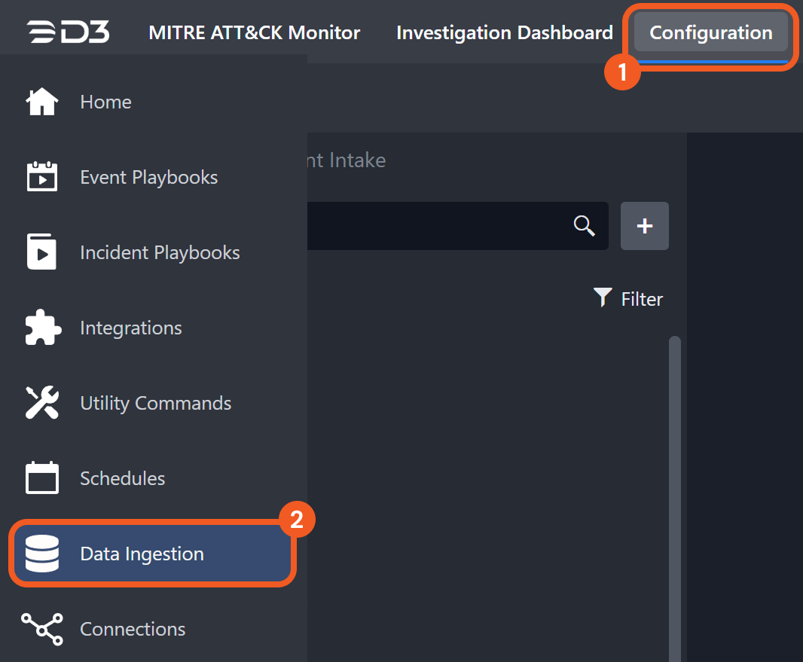Screen dimensions: 803x662
Task: Click the Data Ingestion menu label
Action: pyautogui.click(x=142, y=554)
